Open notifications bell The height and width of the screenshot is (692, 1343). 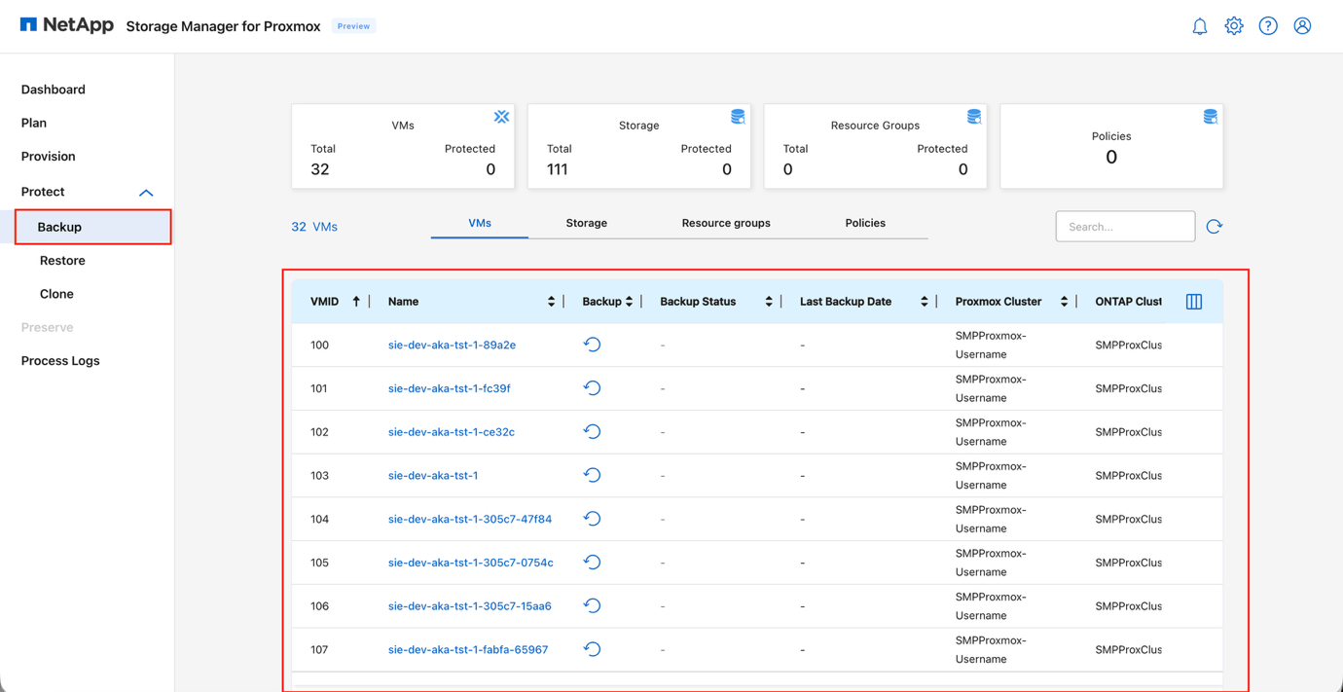point(1199,25)
